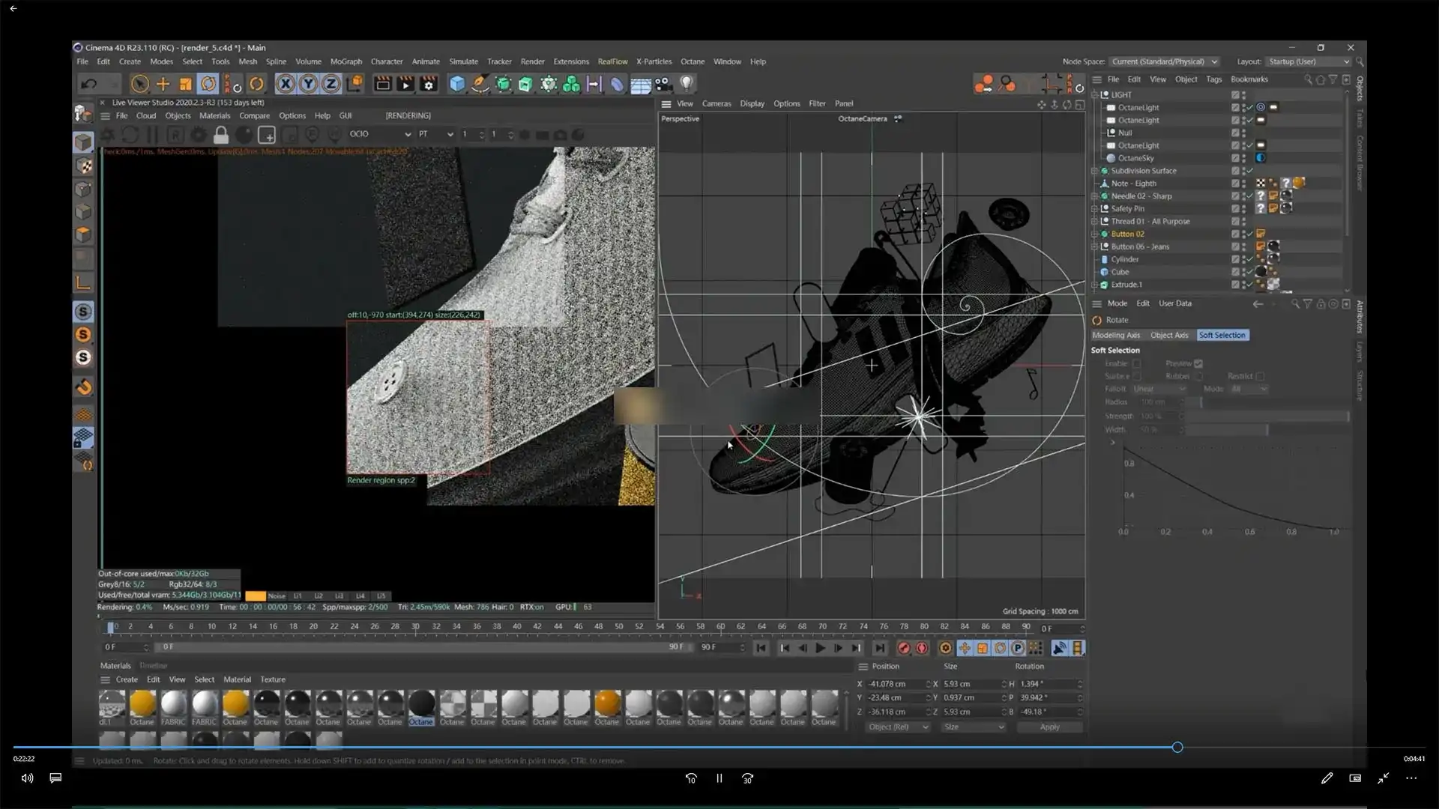
Task: Select the Move tool in the top toolbar
Action: 163,84
